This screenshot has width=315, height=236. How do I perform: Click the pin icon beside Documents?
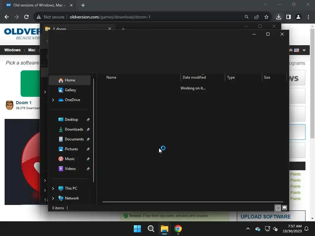[x=88, y=139]
